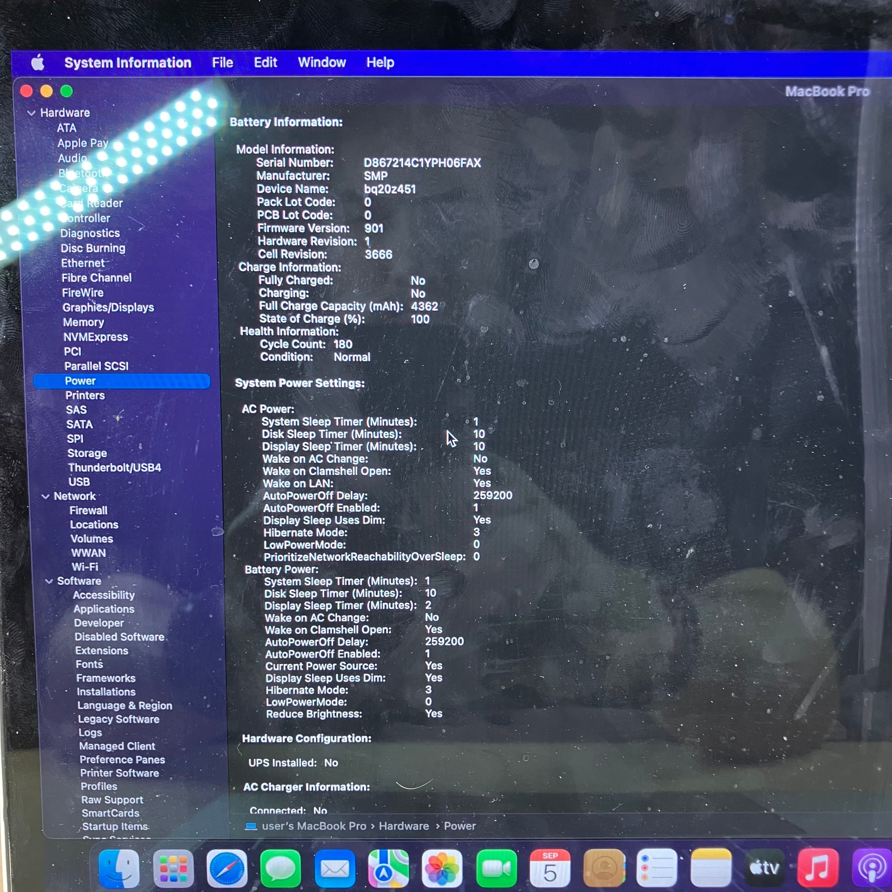
Task: Open the Window menu
Action: click(322, 62)
